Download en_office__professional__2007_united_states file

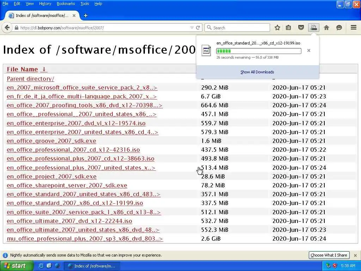point(81,114)
